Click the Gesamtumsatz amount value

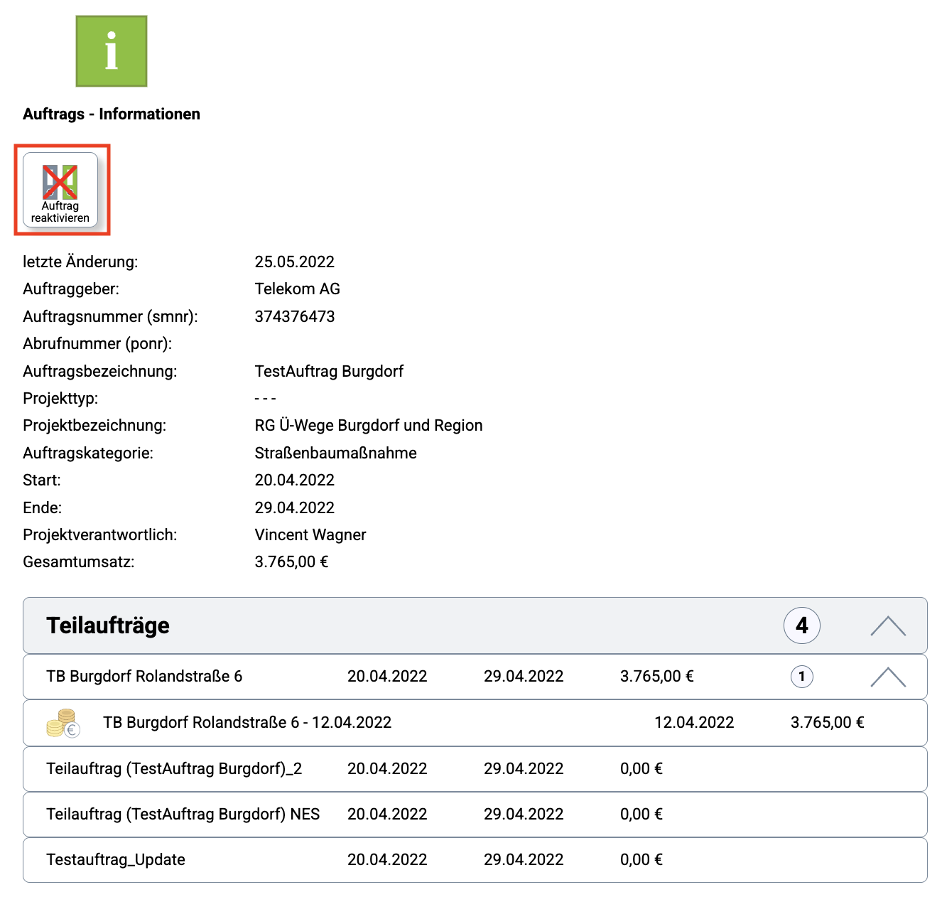(x=291, y=562)
